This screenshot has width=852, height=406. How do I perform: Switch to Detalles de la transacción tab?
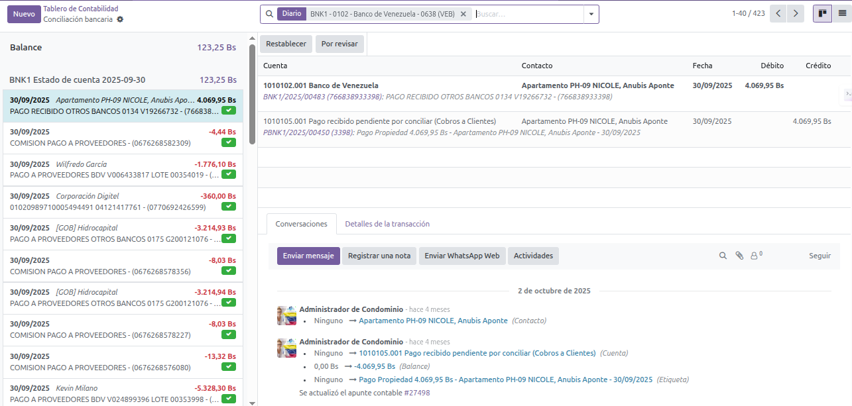point(387,224)
